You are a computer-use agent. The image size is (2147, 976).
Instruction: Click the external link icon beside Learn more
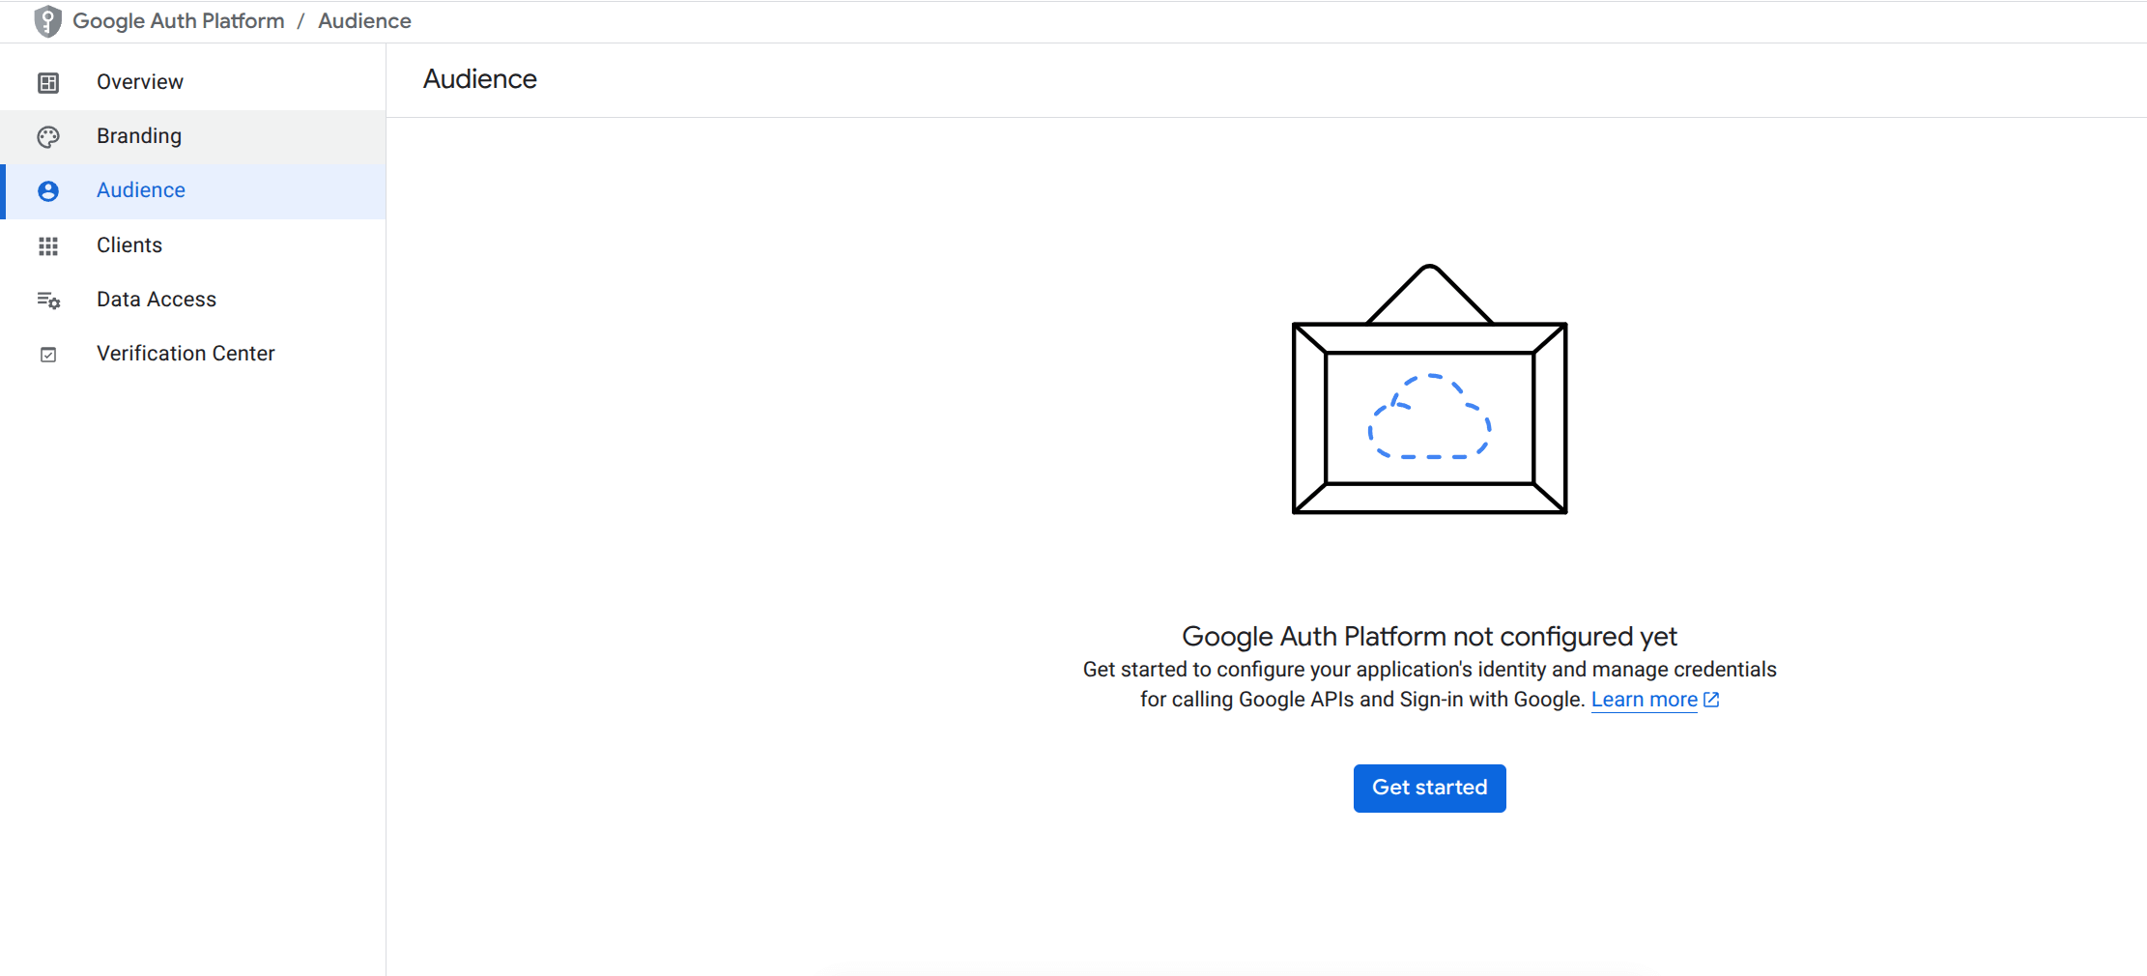1711,700
